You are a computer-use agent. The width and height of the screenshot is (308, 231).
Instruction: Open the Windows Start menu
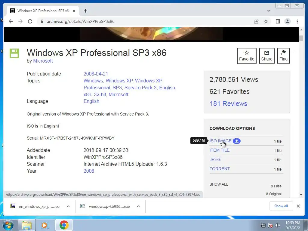8,225
